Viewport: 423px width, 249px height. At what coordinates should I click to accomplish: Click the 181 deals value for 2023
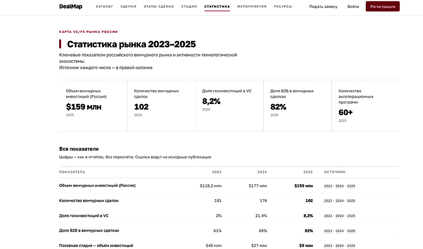coord(217,201)
